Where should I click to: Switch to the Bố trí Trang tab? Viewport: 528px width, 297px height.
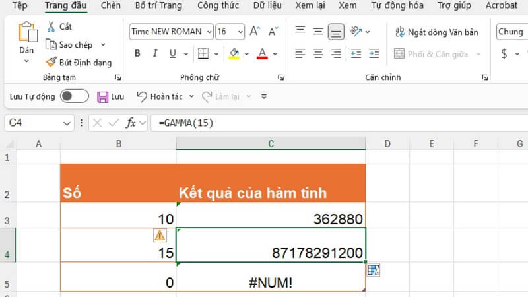(158, 5)
